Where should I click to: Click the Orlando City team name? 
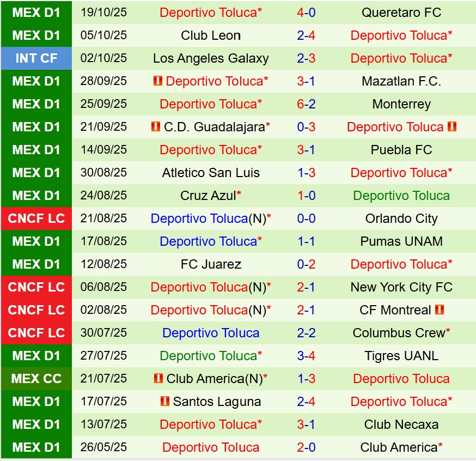click(401, 219)
